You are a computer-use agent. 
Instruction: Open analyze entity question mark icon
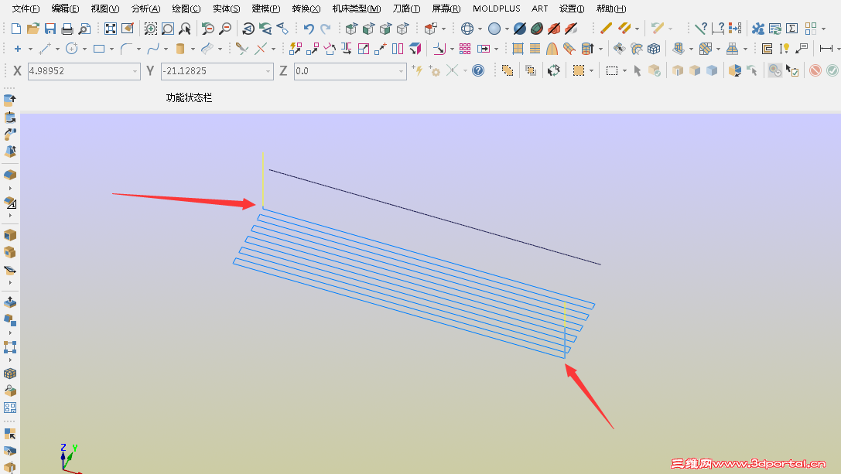pos(700,29)
